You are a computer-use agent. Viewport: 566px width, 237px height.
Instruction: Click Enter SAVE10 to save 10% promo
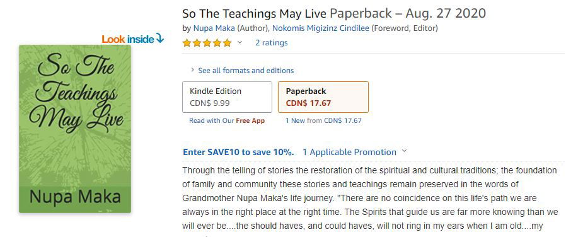pyautogui.click(x=238, y=153)
